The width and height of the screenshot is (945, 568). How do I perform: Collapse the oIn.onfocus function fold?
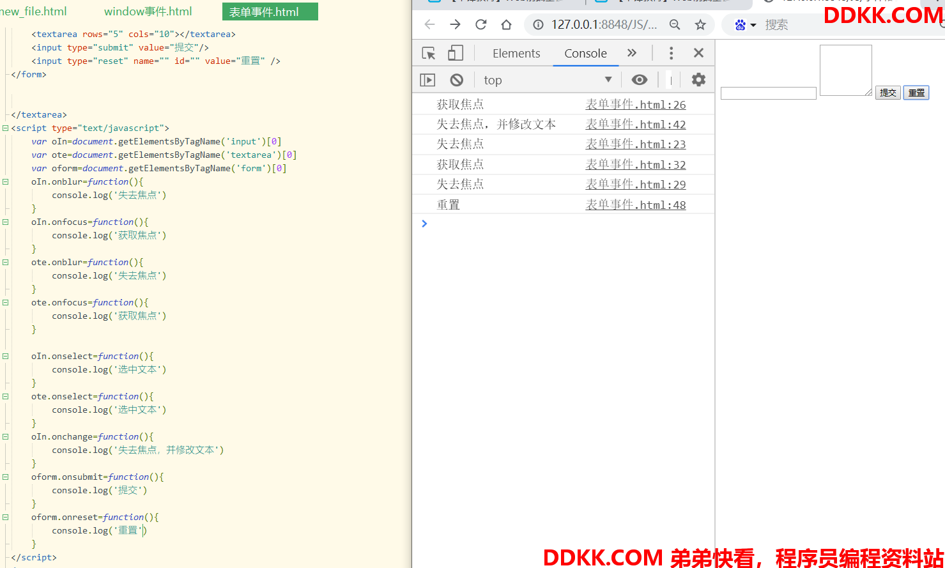click(x=5, y=222)
